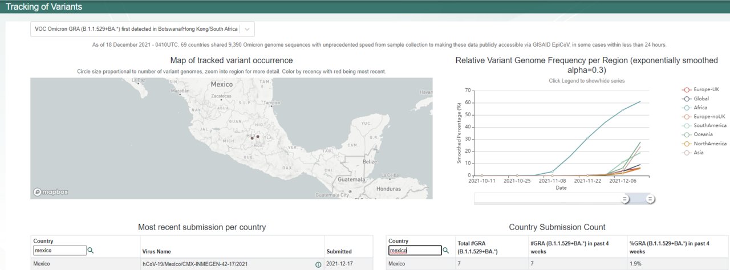Hide the Europe-noUK legend series
The height and width of the screenshot is (270, 730).
click(707, 117)
